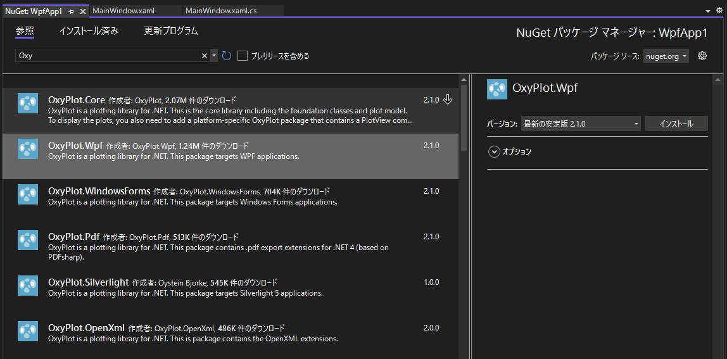Refresh the package search results
This screenshot has width=727, height=359.
(x=226, y=56)
